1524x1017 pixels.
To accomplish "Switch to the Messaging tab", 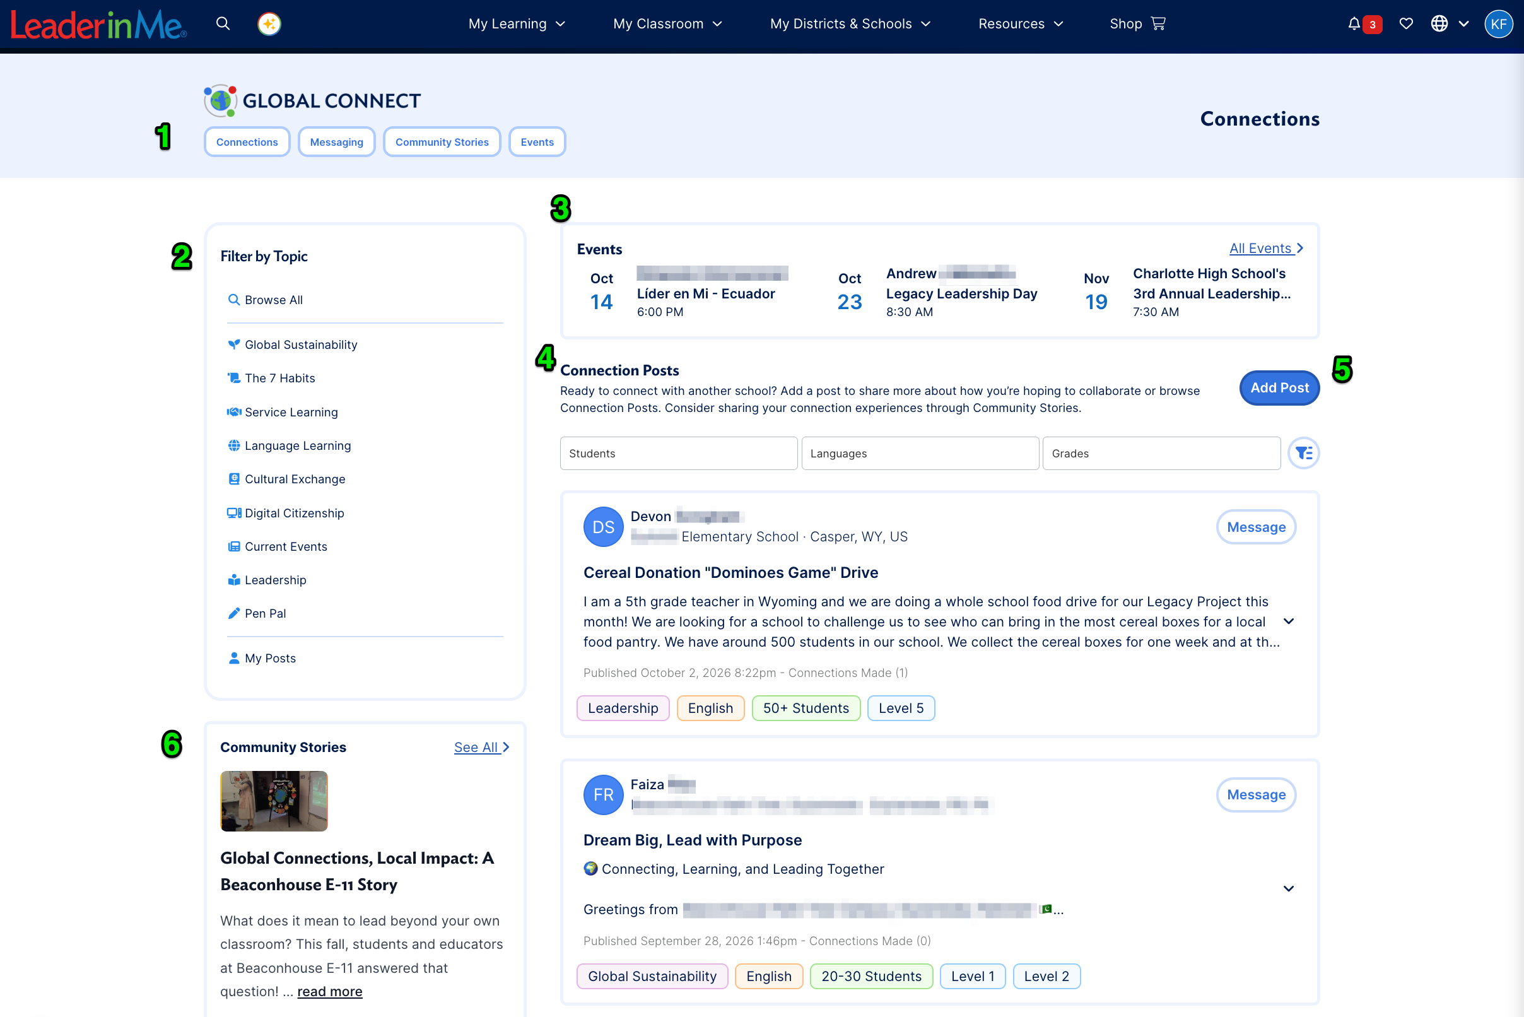I will 337,142.
